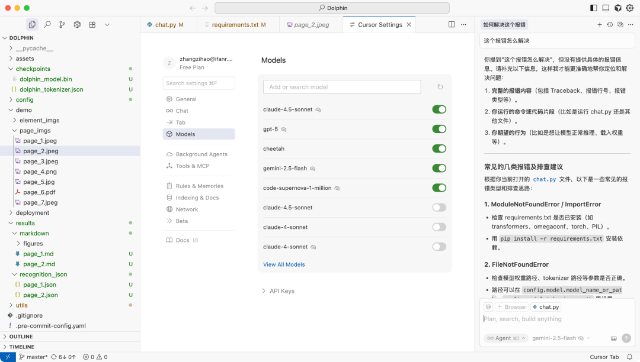640x362 pixels.
Task: Expand the deployment folder
Action: point(33,213)
